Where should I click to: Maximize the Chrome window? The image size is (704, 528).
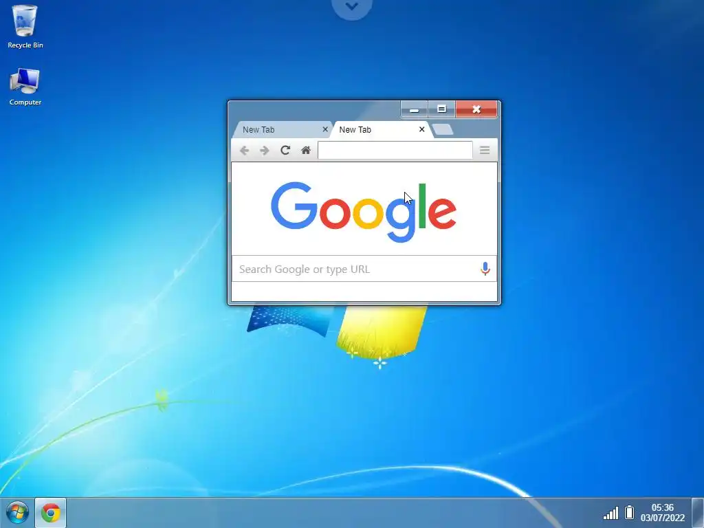pos(441,109)
